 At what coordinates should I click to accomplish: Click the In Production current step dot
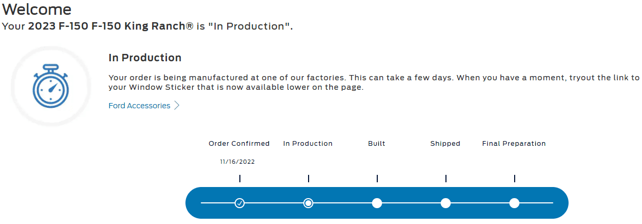[x=309, y=203]
